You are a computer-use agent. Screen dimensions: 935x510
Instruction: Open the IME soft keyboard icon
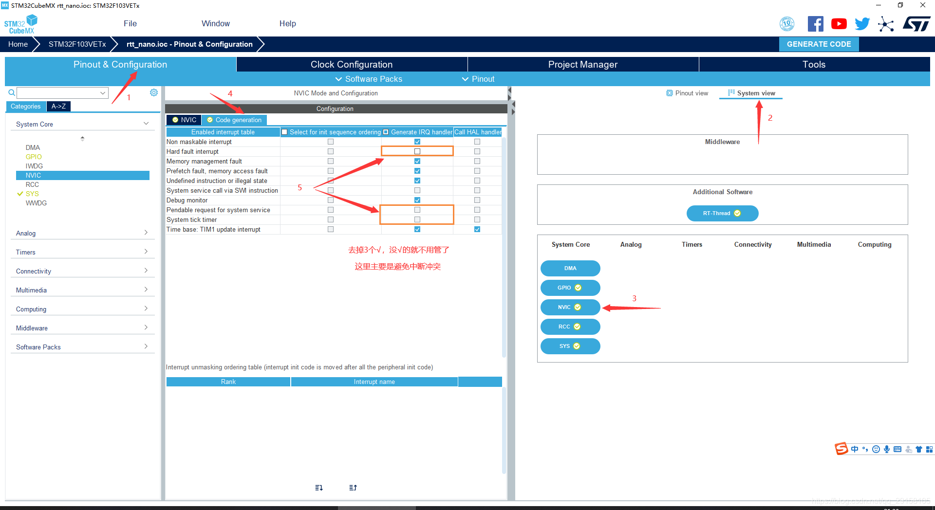click(898, 449)
